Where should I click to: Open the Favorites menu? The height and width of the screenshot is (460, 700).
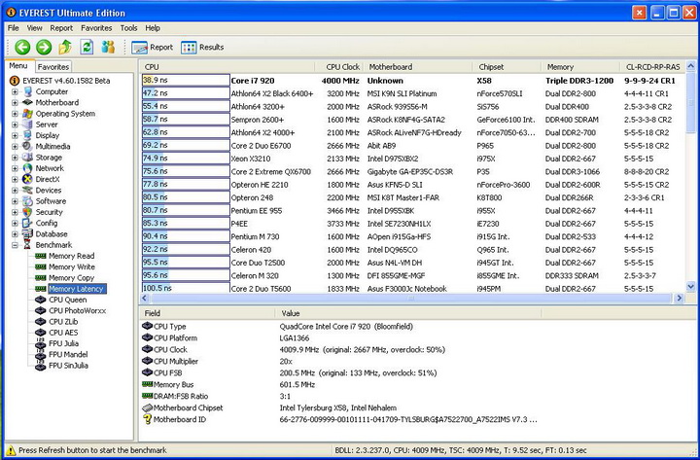pos(96,28)
